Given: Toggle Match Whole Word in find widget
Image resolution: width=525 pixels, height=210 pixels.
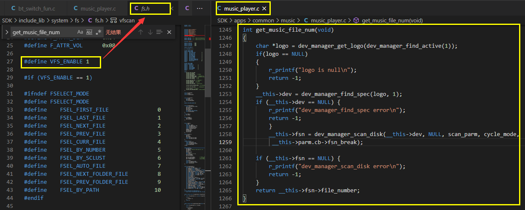Looking at the screenshot, I should (89, 32).
